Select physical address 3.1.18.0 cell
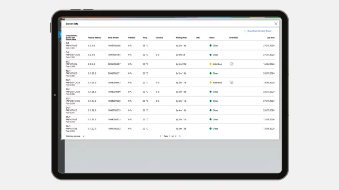The height and width of the screenshot is (190, 339). pos(92,110)
